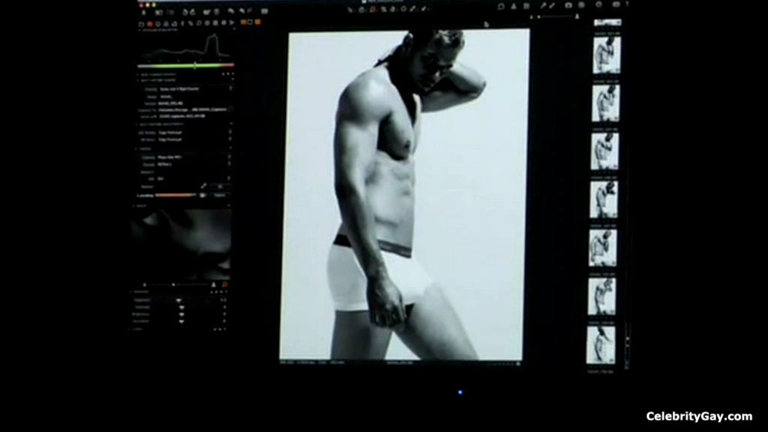This screenshot has width=768, height=432.
Task: Click the camera icon beside the orange capture progress bar
Action: (x=202, y=195)
